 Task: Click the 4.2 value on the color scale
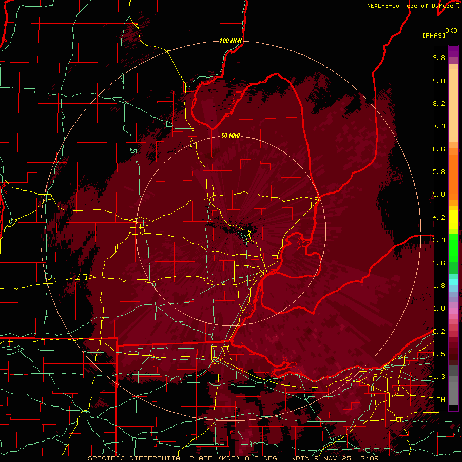439,218
